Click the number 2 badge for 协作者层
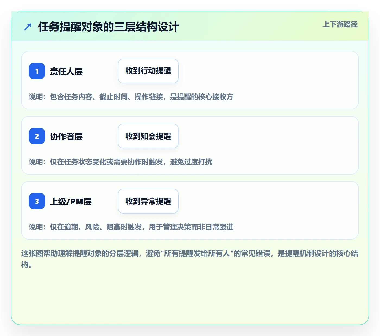 37,136
